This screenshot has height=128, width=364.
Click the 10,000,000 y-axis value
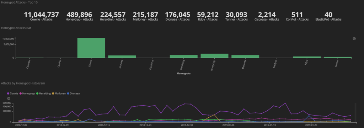pos(8,38)
